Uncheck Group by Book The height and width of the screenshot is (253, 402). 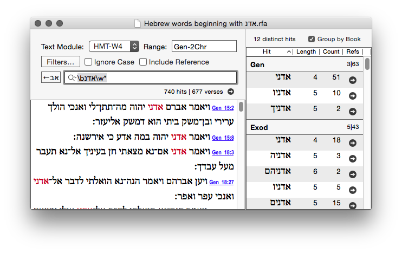pos(311,39)
